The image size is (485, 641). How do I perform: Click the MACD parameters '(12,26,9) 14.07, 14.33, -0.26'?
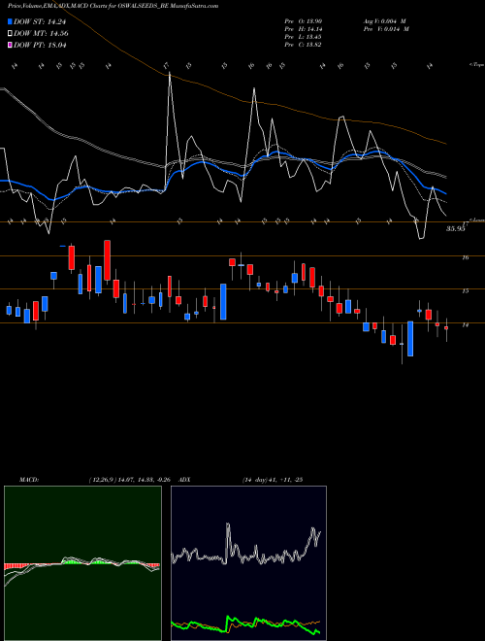pyautogui.click(x=130, y=480)
